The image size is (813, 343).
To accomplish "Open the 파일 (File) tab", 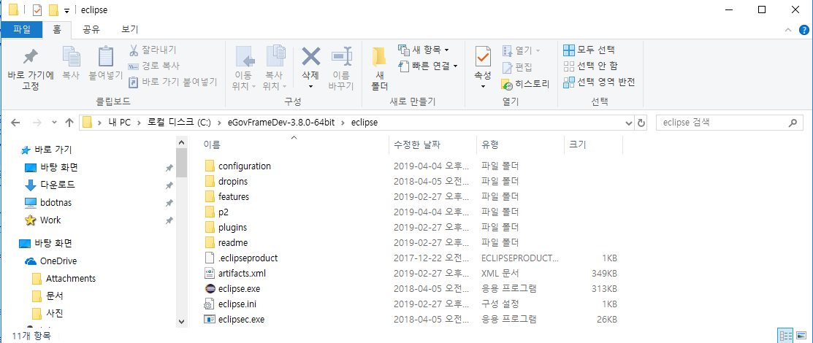I will click(21, 29).
